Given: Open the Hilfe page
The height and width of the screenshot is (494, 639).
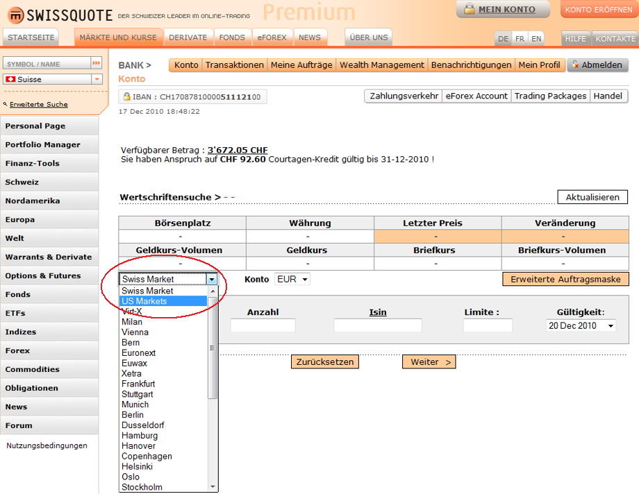Looking at the screenshot, I should click(575, 39).
